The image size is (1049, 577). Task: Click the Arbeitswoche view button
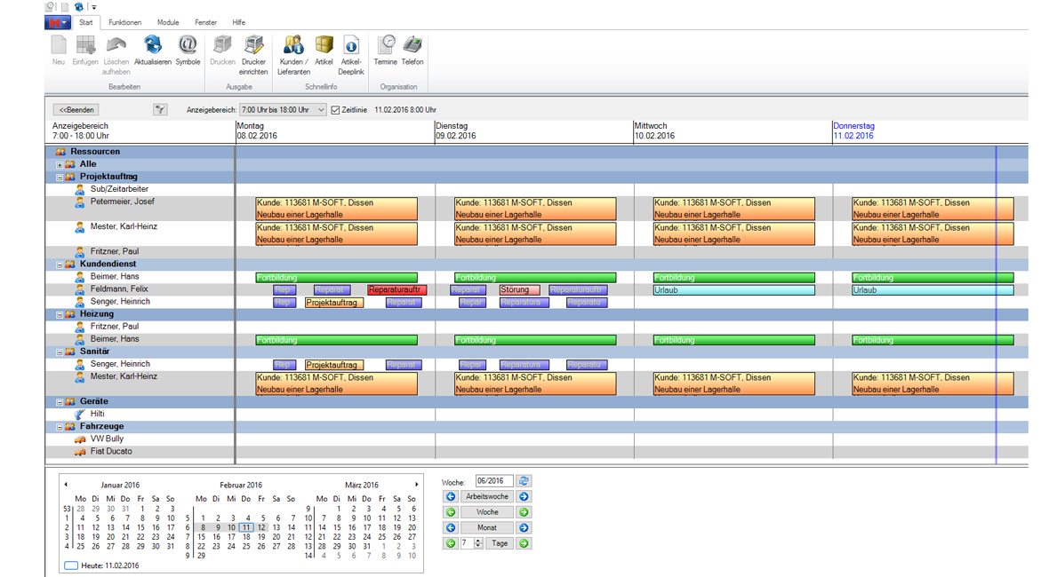pos(486,497)
